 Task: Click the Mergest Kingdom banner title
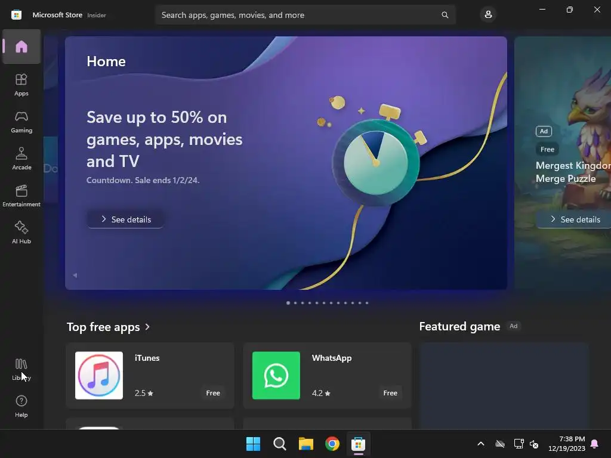(x=573, y=172)
